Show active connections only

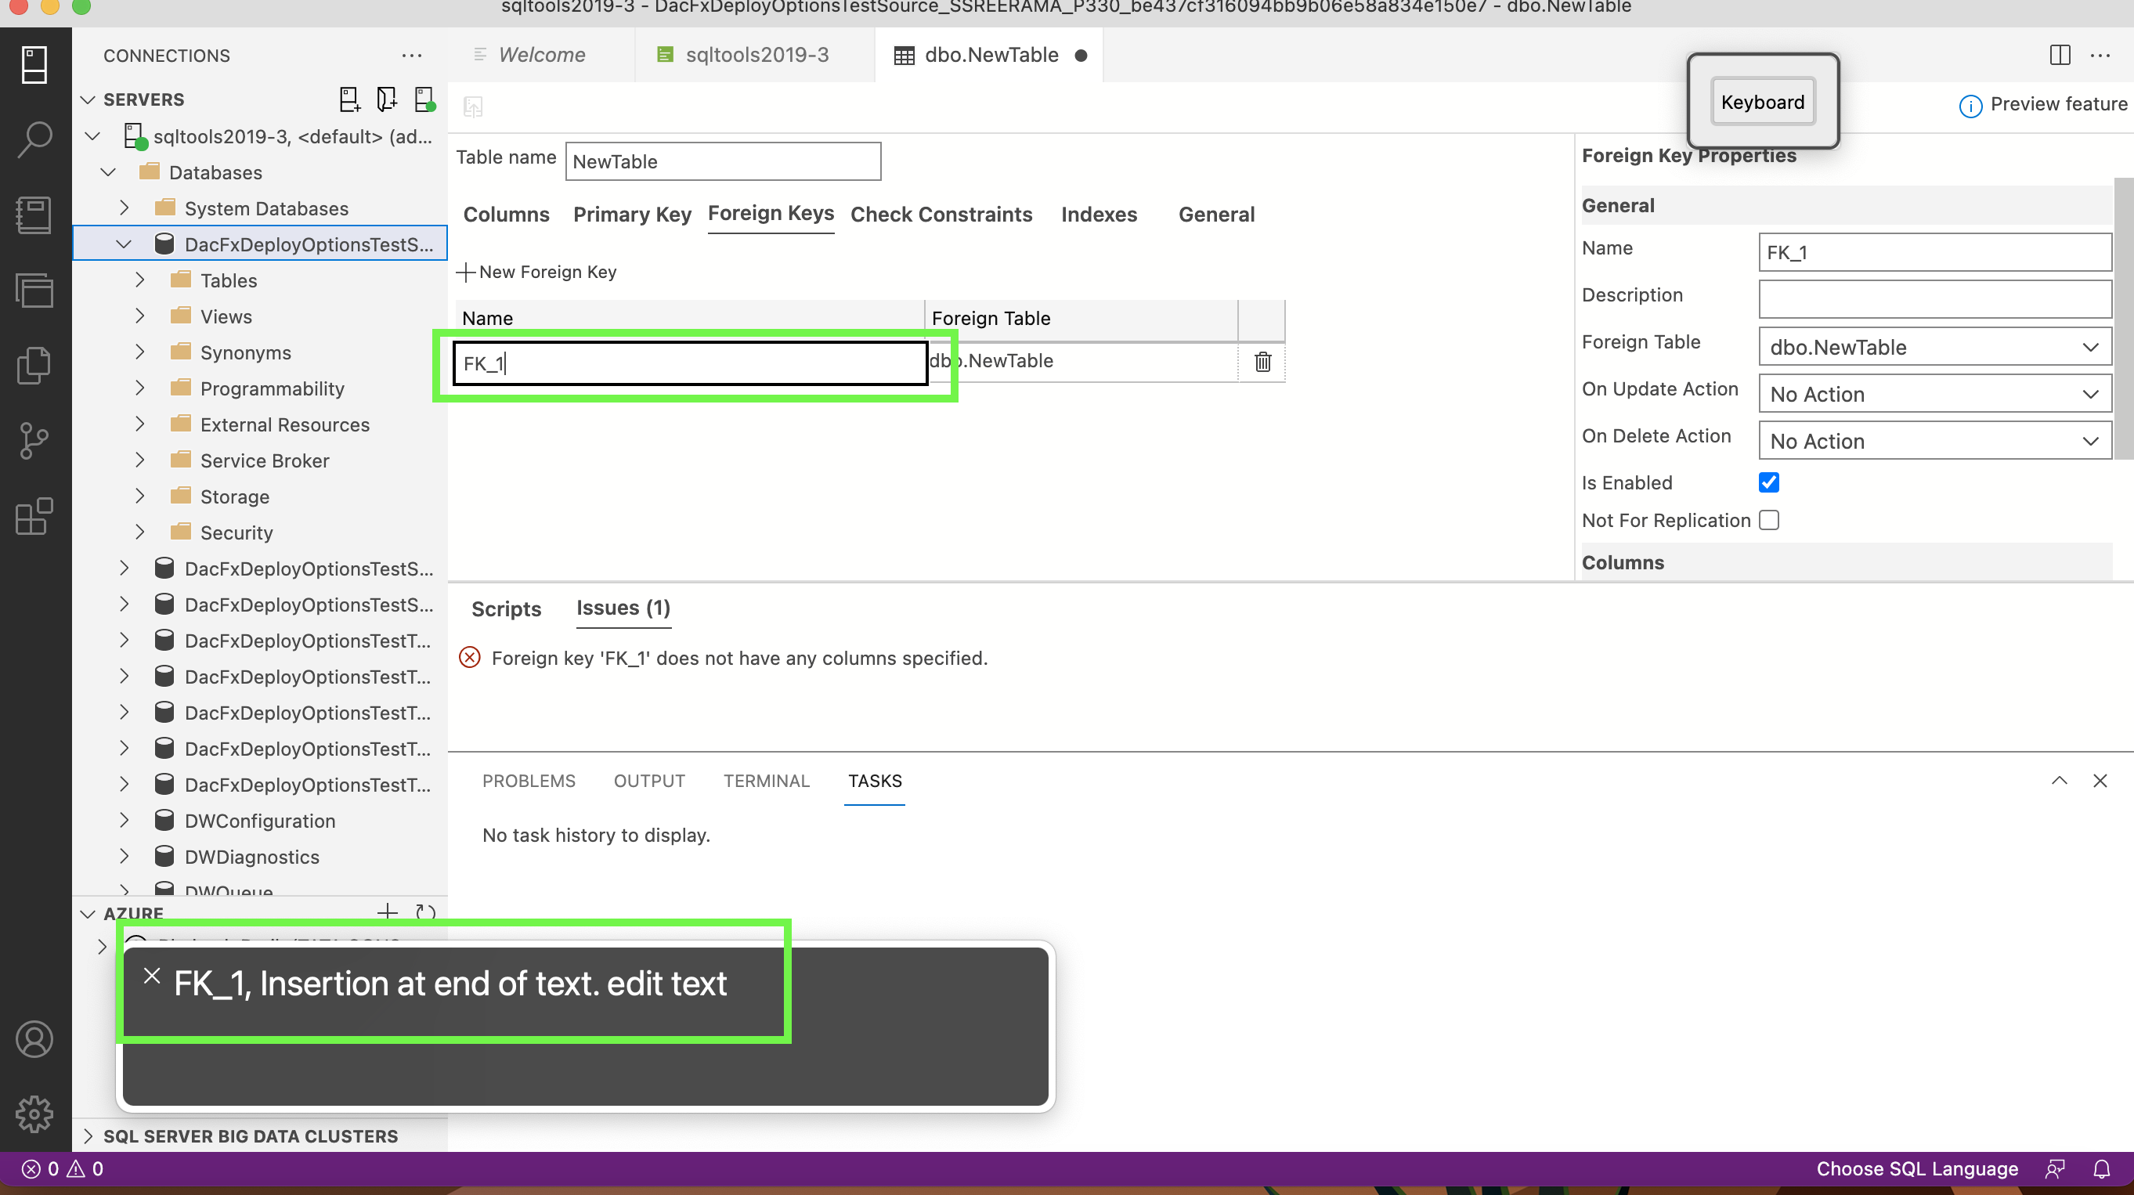[x=425, y=99]
